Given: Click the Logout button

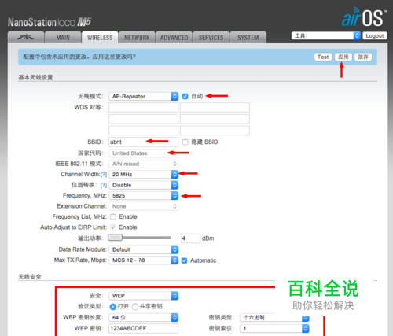Looking at the screenshot, I should point(375,35).
